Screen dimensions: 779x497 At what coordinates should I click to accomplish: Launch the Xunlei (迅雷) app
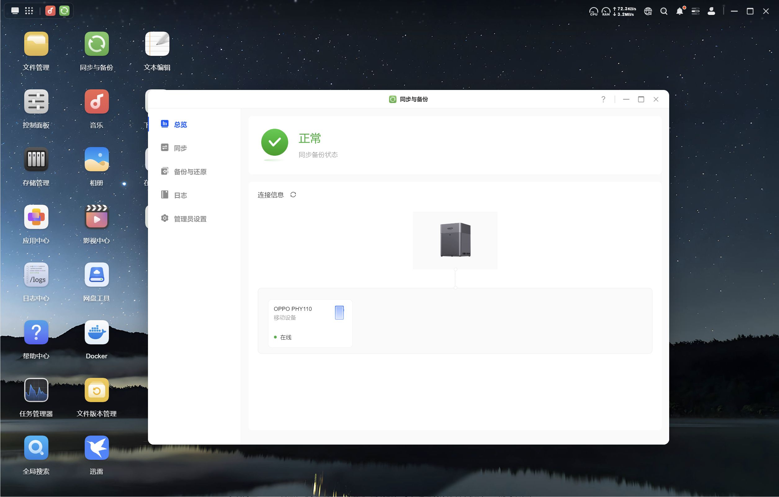[x=96, y=448]
